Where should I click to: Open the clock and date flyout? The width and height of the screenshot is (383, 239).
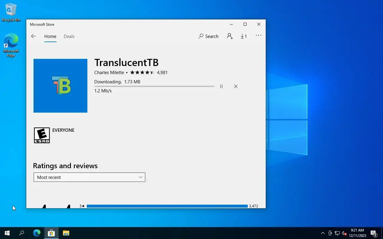(x=358, y=233)
